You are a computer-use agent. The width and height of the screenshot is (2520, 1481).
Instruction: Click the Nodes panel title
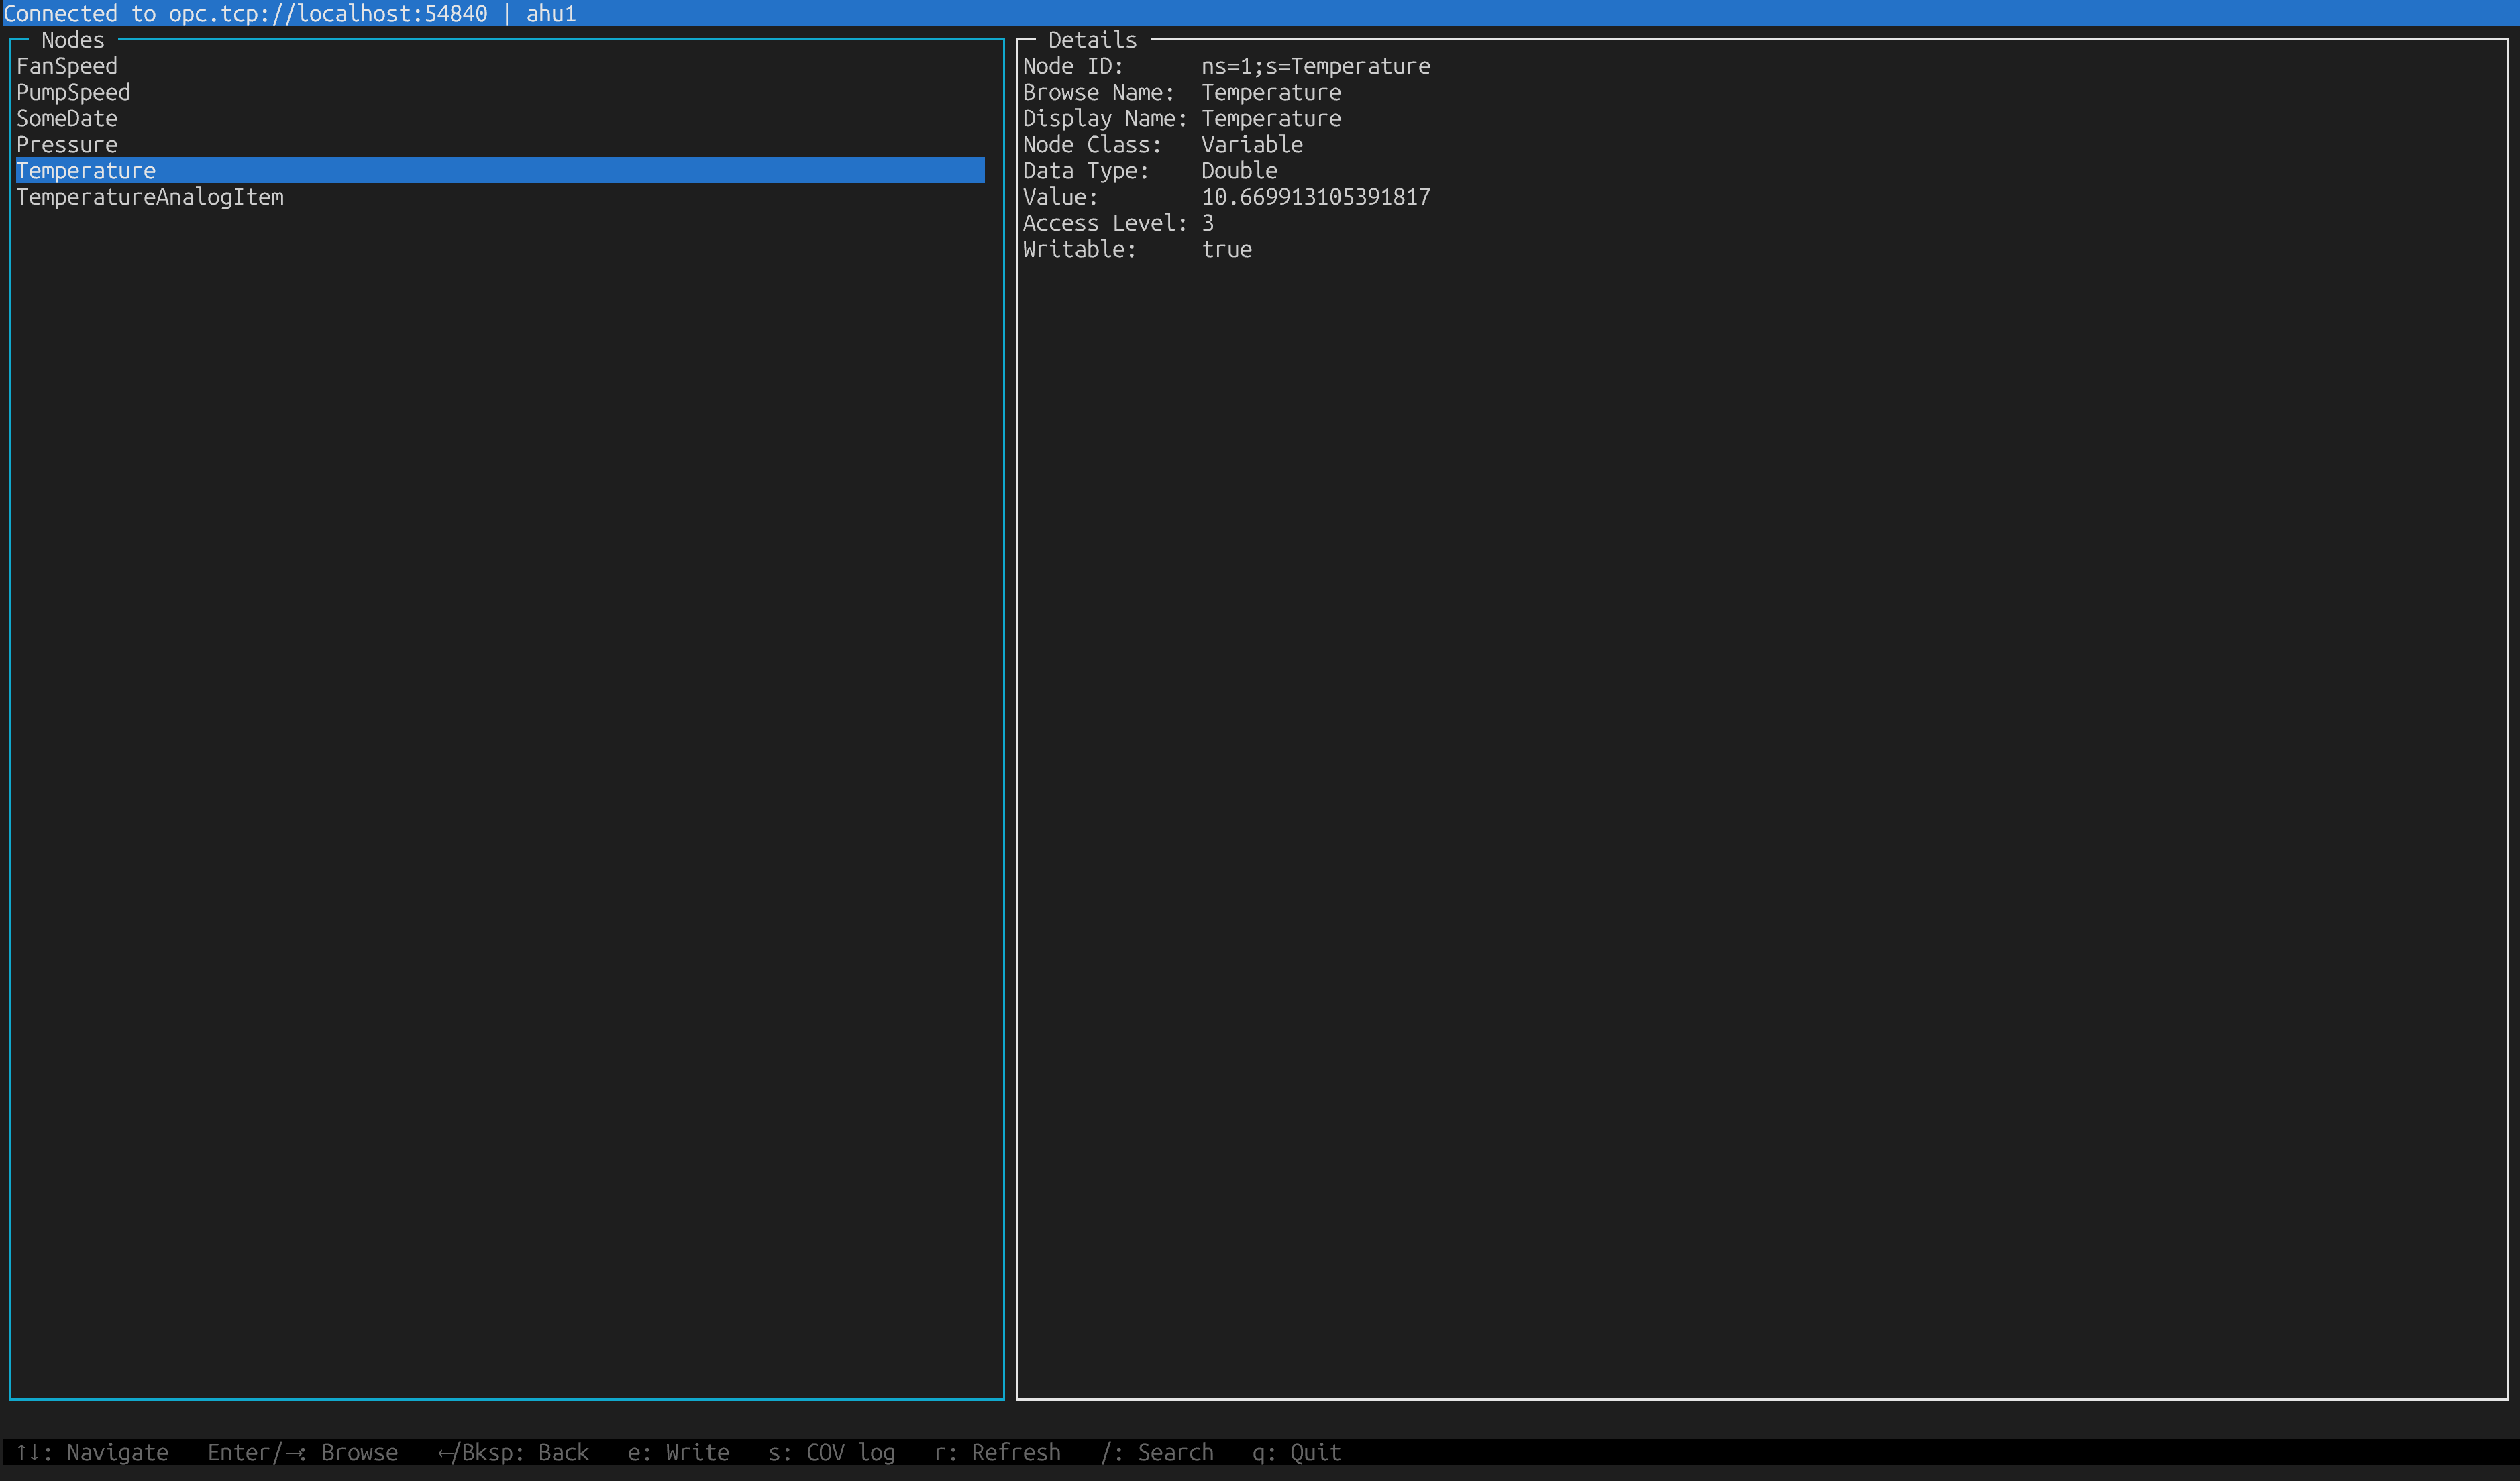(73, 40)
